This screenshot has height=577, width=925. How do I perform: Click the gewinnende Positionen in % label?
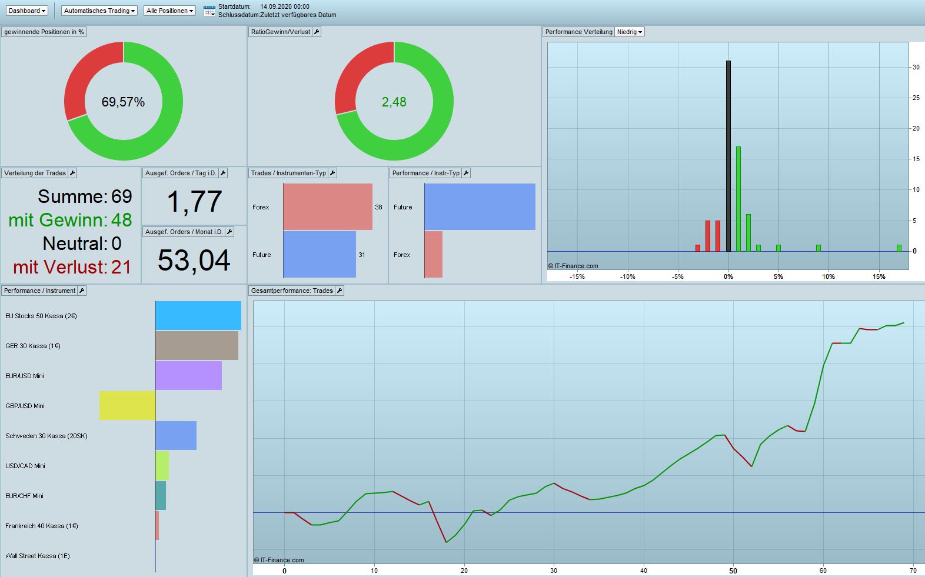[x=44, y=32]
